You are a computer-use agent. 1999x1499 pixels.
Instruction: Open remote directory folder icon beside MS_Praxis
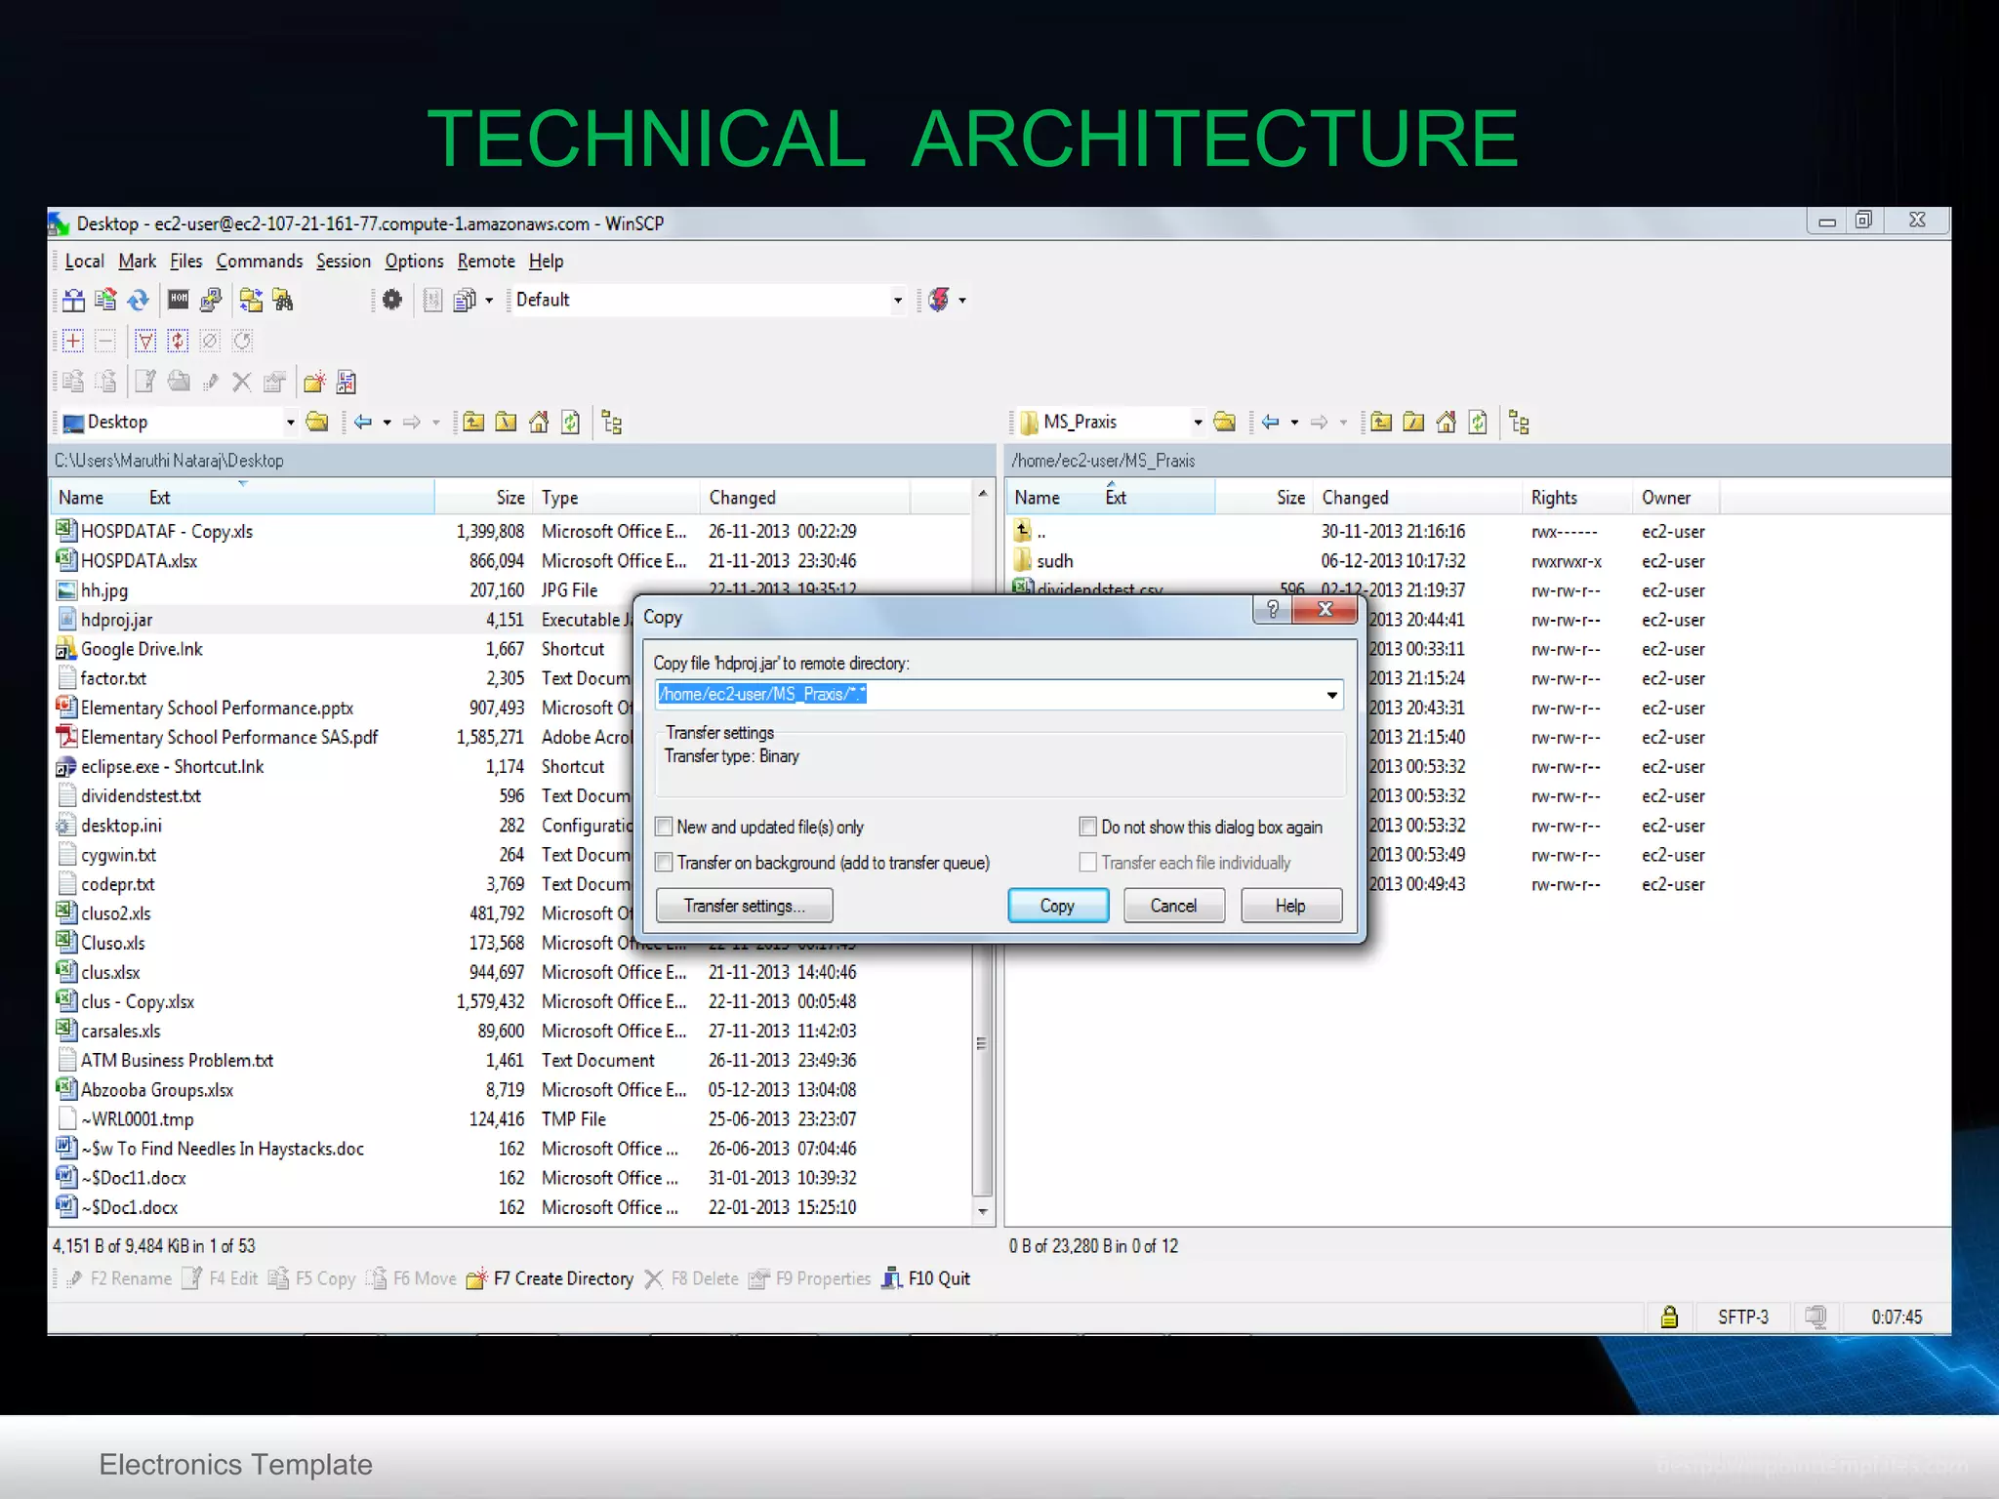tap(1225, 423)
